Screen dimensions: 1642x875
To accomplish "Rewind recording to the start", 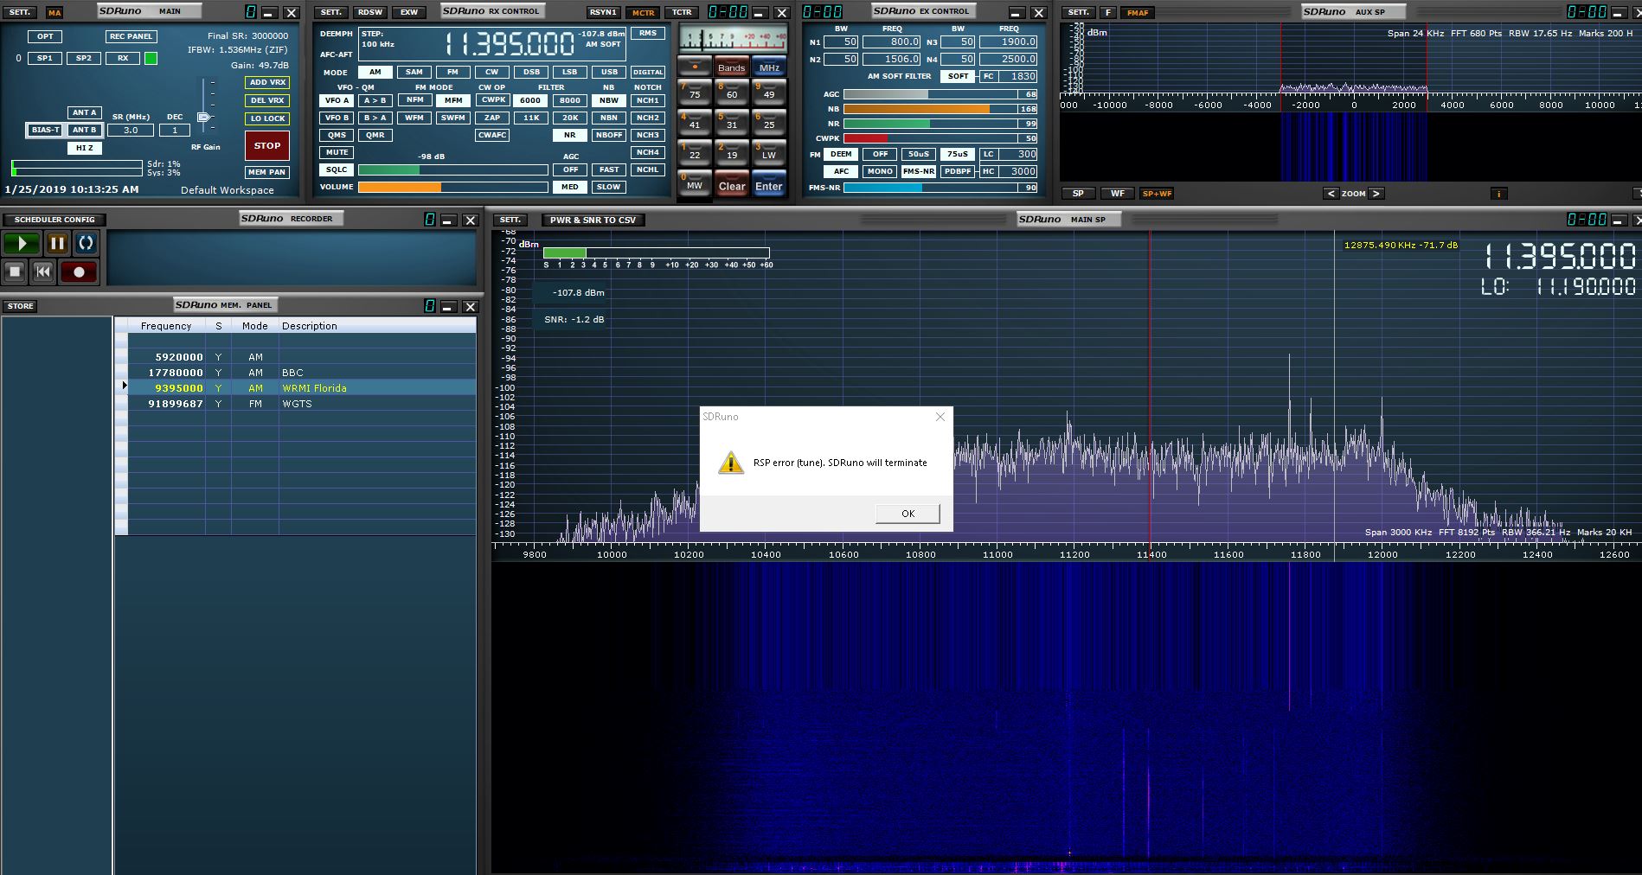I will [x=43, y=271].
